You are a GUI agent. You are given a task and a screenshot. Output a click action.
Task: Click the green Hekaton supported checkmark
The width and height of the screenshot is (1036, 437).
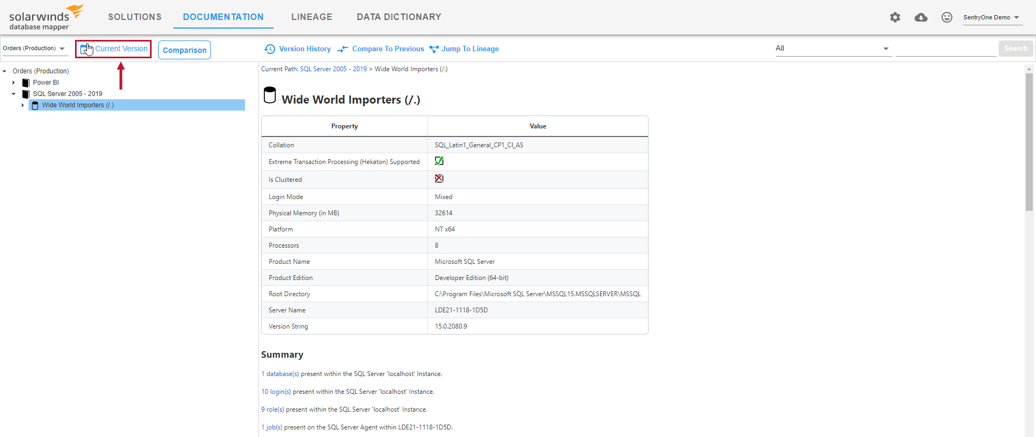tap(439, 161)
